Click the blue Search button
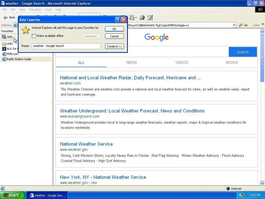Viewport: 265px width, 199px height. point(243,52)
